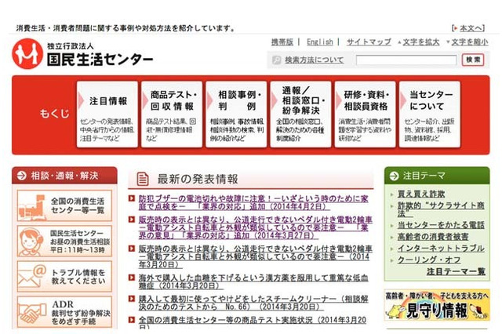Screen dimensions: 502x334
Task: Click the Japan map icon for 全国の消費生活センター等一覧
Action: 33,207
